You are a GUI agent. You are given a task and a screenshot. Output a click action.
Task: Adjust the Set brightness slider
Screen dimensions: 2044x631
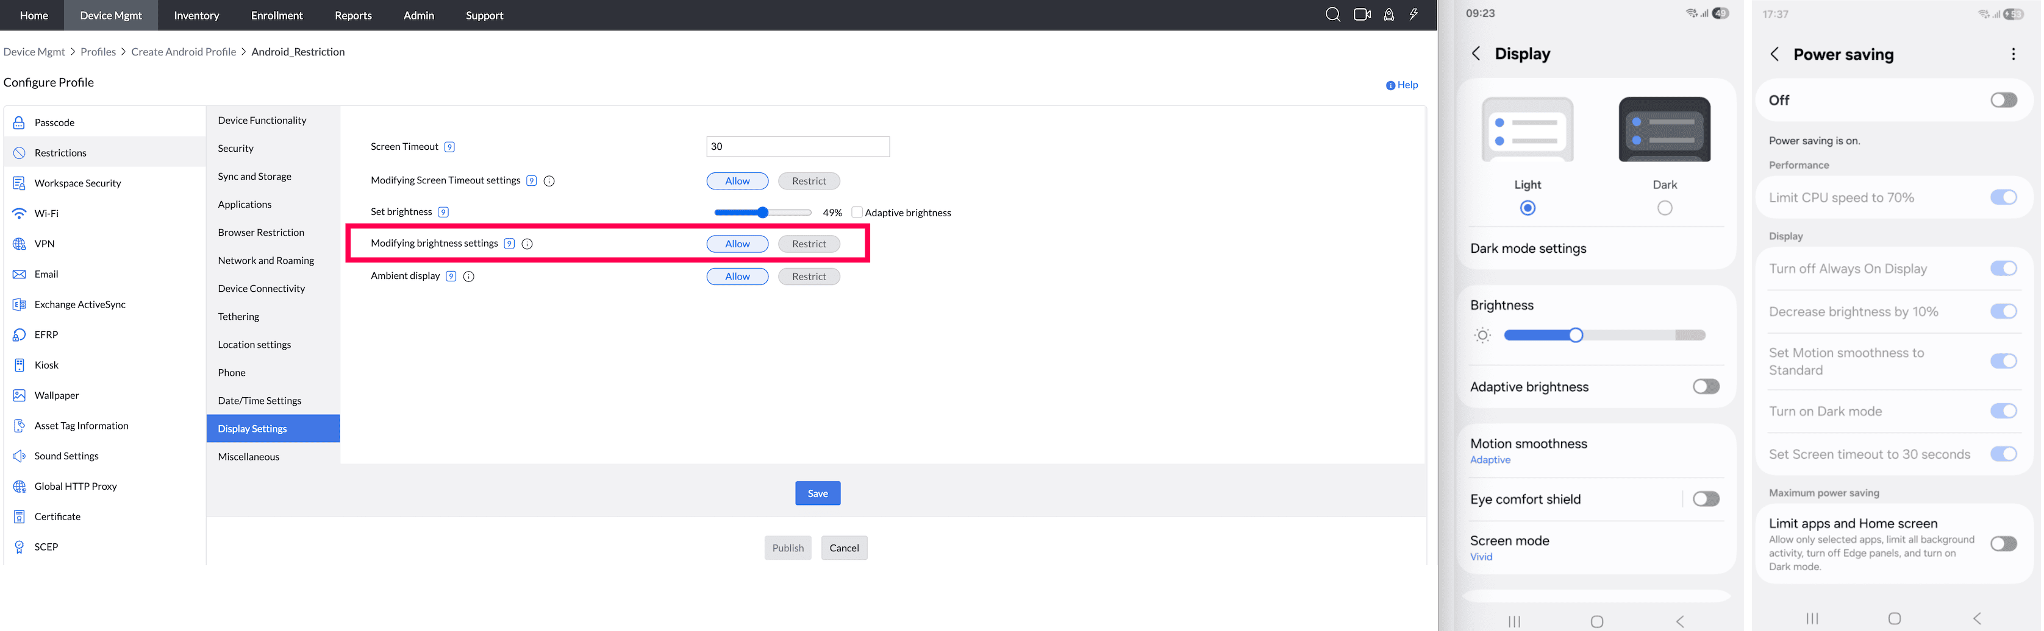click(x=762, y=212)
